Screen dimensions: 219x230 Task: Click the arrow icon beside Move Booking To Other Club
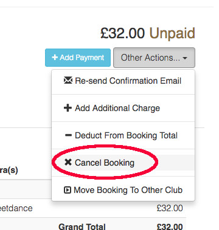pyautogui.click(x=68, y=190)
